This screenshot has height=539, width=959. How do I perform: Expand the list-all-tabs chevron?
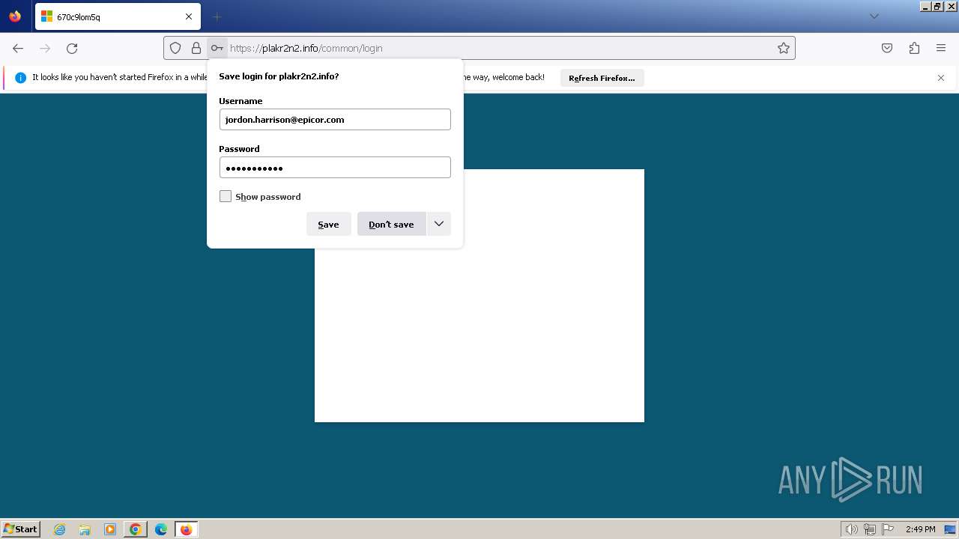pyautogui.click(x=874, y=16)
